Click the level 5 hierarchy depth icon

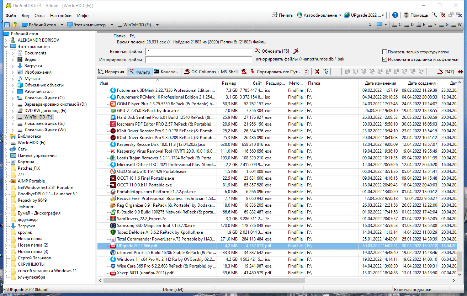[x=389, y=72]
